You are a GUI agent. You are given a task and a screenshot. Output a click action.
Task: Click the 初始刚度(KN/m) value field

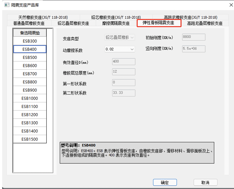tap(193, 37)
